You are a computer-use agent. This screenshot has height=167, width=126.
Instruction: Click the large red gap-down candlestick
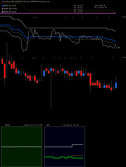(x=90, y=79)
